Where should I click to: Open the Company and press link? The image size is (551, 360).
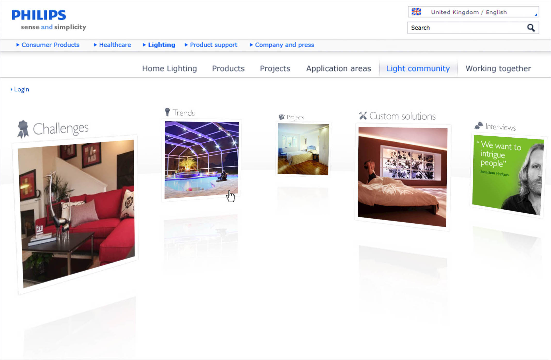pyautogui.click(x=284, y=45)
